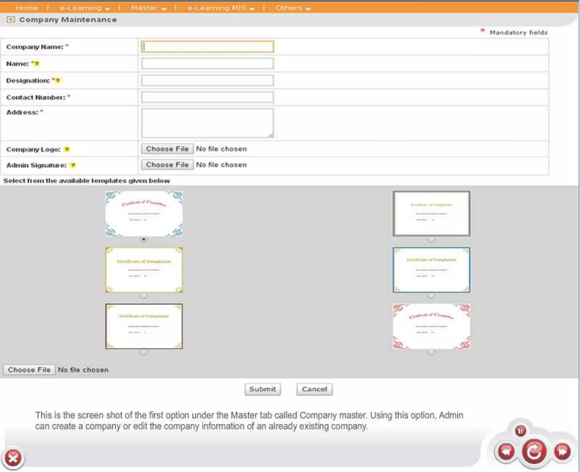Open the e-Learning MIS dropdown
Screen dimensions: 580x472
pyautogui.click(x=221, y=8)
